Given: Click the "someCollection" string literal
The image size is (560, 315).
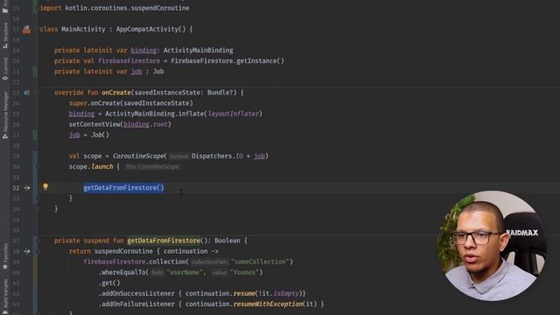Looking at the screenshot, I should 260,262.
